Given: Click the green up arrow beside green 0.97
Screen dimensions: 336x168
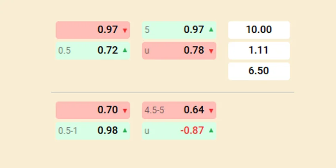Looking at the screenshot, I should click(211, 30).
